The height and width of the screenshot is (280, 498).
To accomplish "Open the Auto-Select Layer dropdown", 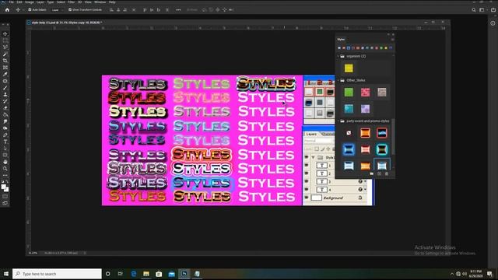I will (57, 10).
